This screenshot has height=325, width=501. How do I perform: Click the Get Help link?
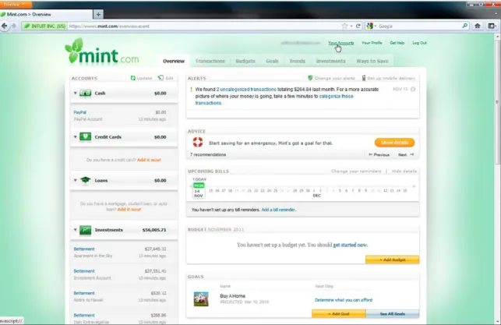[397, 43]
